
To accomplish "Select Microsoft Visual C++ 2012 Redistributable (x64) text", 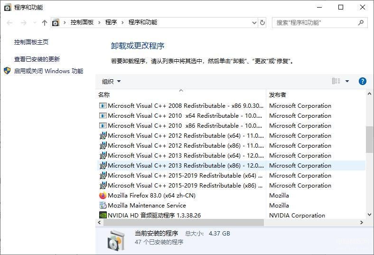I will 186,136.
